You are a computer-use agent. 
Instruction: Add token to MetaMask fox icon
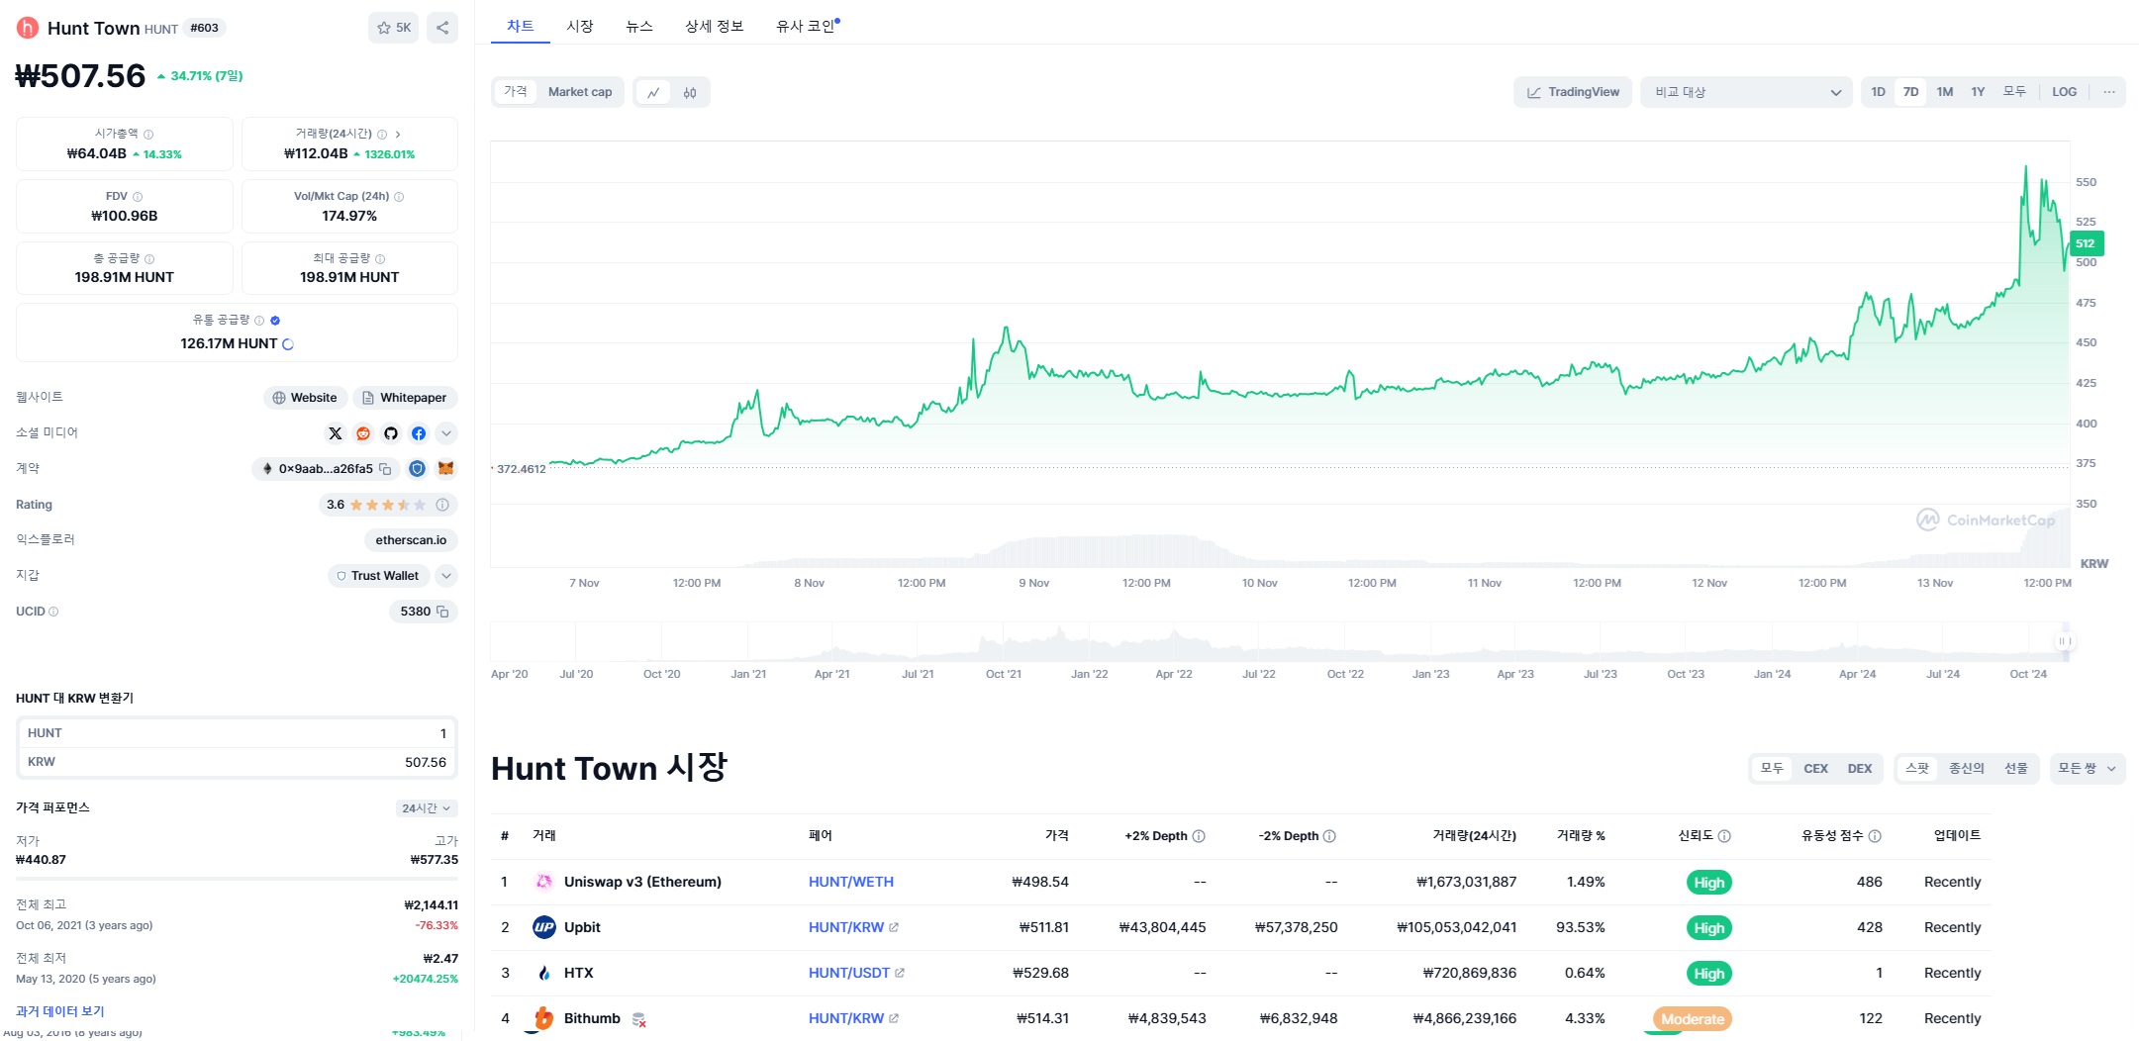446,469
